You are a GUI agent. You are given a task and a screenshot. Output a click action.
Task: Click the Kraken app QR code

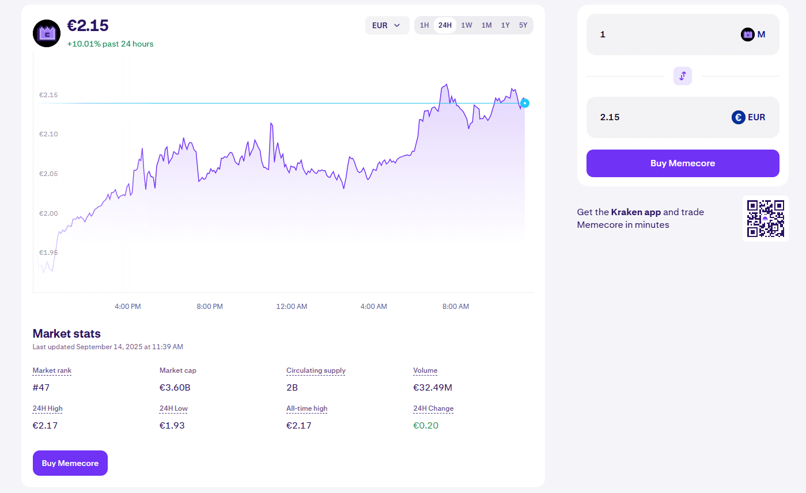(766, 218)
